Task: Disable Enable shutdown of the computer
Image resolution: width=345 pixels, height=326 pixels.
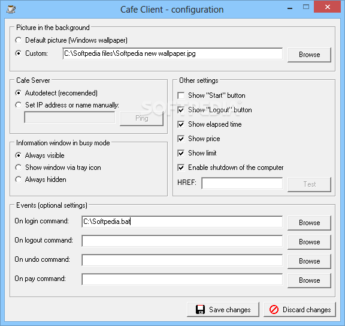Action: pos(181,168)
